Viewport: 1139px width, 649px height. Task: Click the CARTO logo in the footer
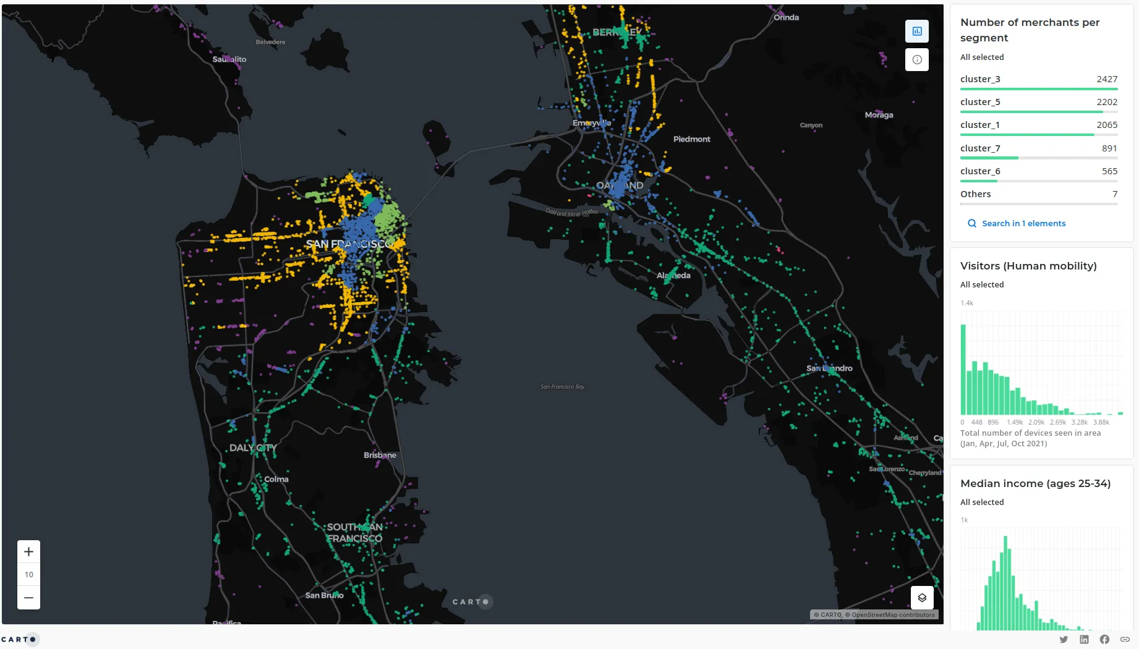[x=20, y=639]
